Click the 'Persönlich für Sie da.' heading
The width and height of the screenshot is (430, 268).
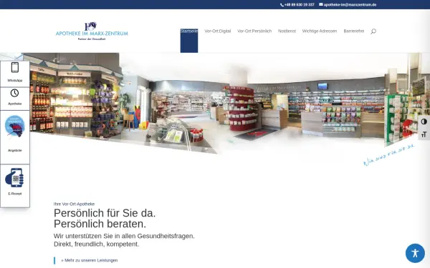pyautogui.click(x=105, y=213)
